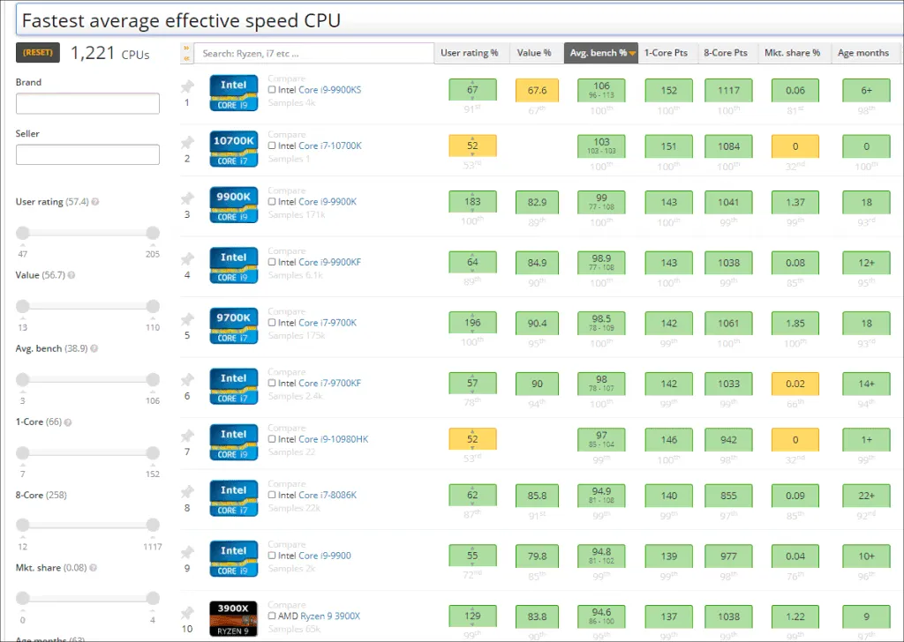Expand columns using the orange double-arrow
The image size is (904, 642).
click(186, 53)
